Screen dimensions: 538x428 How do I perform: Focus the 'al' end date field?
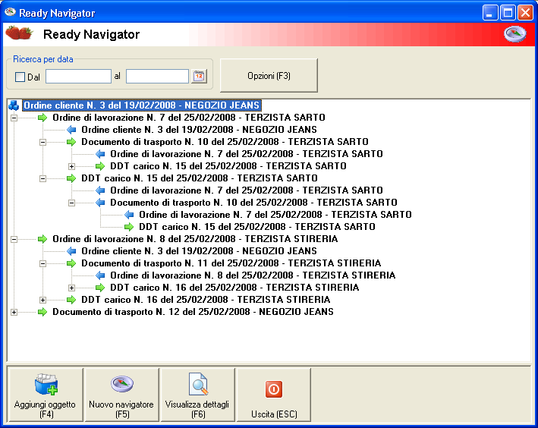157,76
